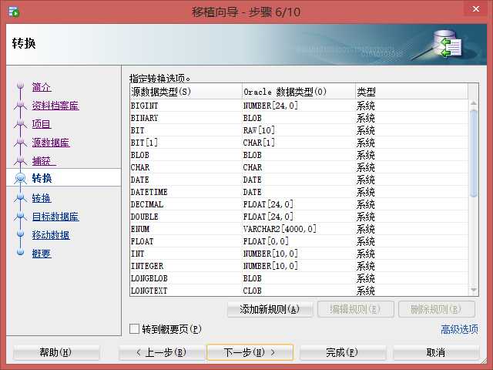Select the BINARY source type row
493x370 pixels.
tap(299, 118)
